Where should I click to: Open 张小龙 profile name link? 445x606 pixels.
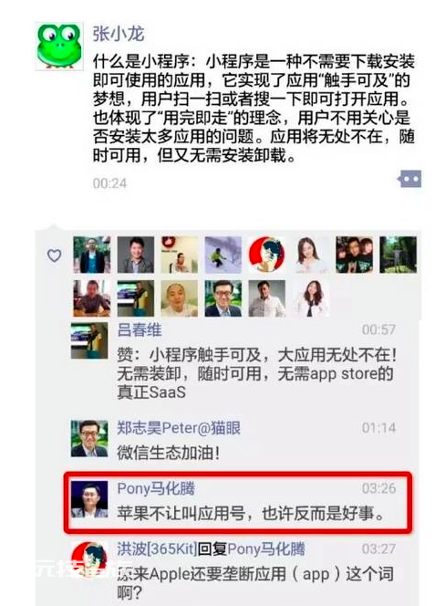coord(118,35)
